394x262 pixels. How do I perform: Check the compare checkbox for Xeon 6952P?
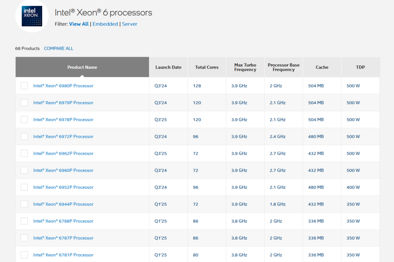point(24,187)
